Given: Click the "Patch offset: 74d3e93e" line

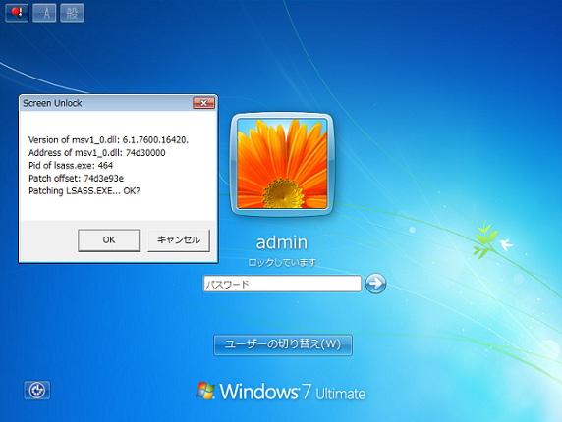Looking at the screenshot, I should pyautogui.click(x=76, y=179).
